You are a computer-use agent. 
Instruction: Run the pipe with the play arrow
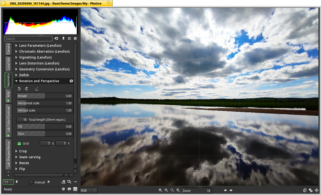49,182
